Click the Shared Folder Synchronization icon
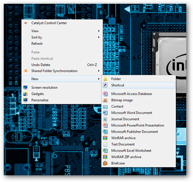 (26, 71)
